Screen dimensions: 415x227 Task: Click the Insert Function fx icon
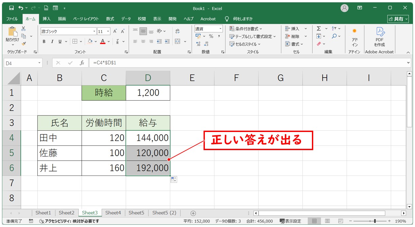coord(82,63)
